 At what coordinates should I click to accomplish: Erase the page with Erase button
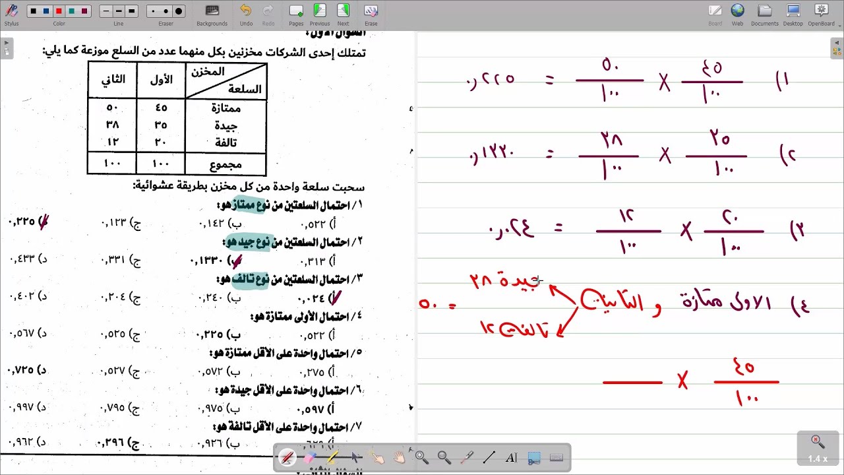[371, 14]
